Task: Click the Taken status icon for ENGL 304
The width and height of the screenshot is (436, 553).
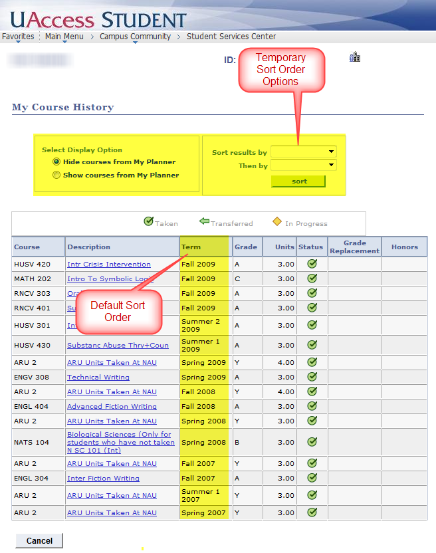Action: 312,478
